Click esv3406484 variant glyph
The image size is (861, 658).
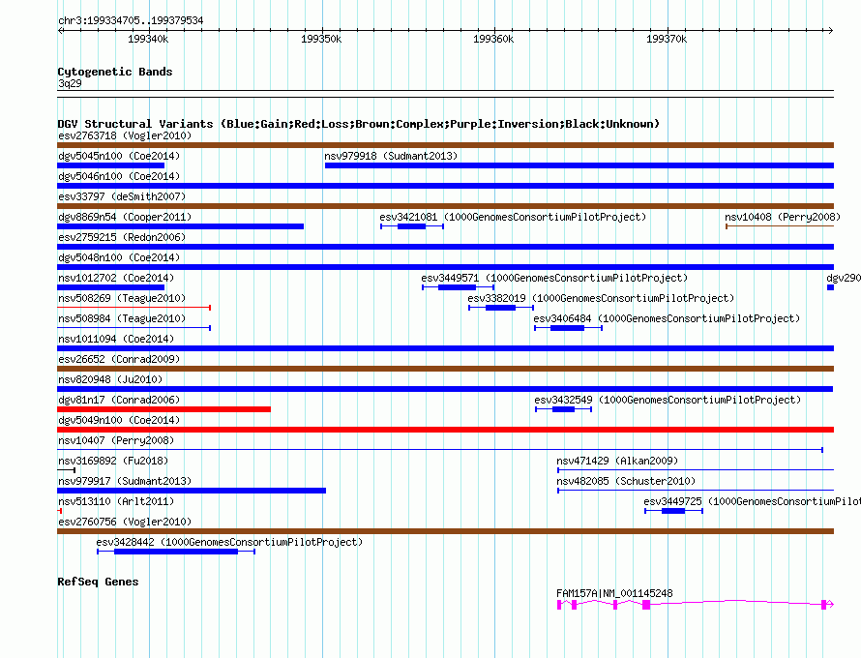coord(568,328)
